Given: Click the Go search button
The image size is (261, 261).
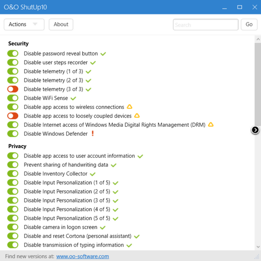Looking at the screenshot, I should 249,24.
